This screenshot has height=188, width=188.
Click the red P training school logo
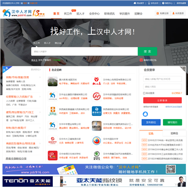tap(53, 156)
